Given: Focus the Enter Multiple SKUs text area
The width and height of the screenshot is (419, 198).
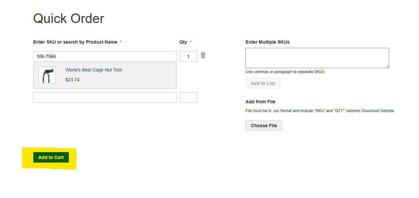Looking at the screenshot, I should click(317, 58).
